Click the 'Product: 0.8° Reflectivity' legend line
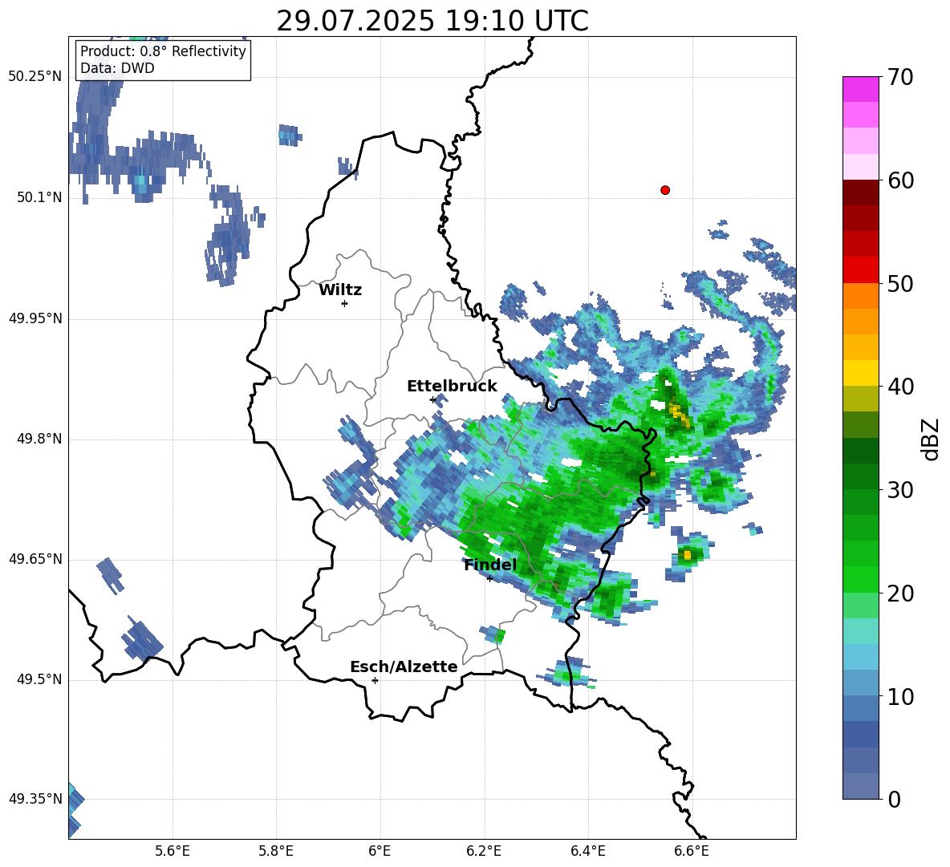The width and height of the screenshot is (950, 867). [x=163, y=51]
